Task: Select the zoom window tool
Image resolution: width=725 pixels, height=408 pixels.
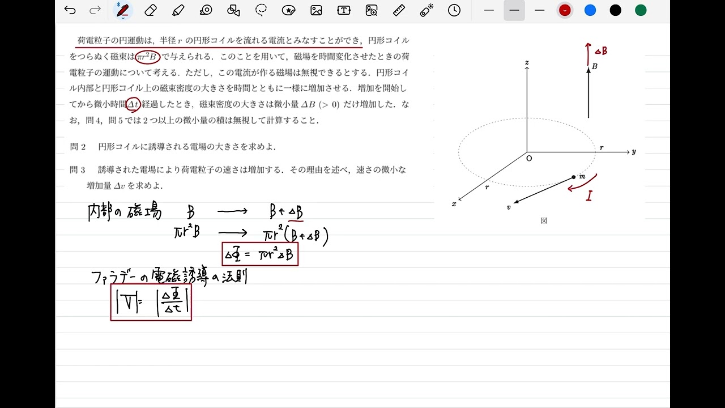Action: (x=372, y=10)
